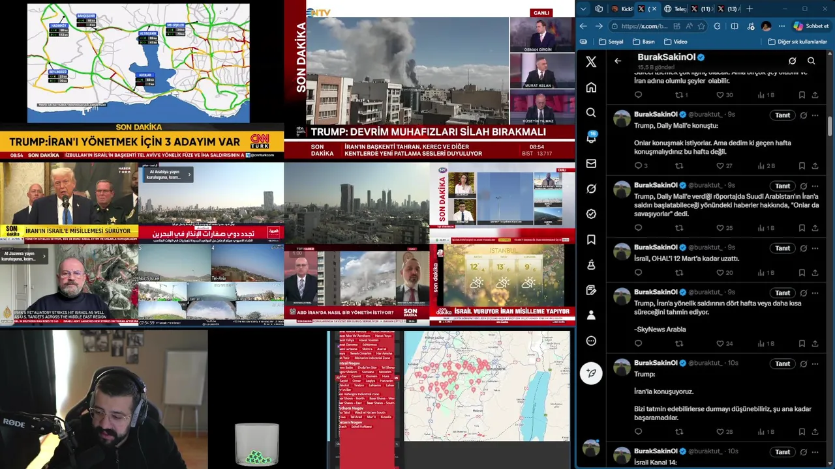This screenshot has width=835, height=469.
Task: Bookmark the 'İran'la konuşuyoruz' post
Action: coord(802,431)
